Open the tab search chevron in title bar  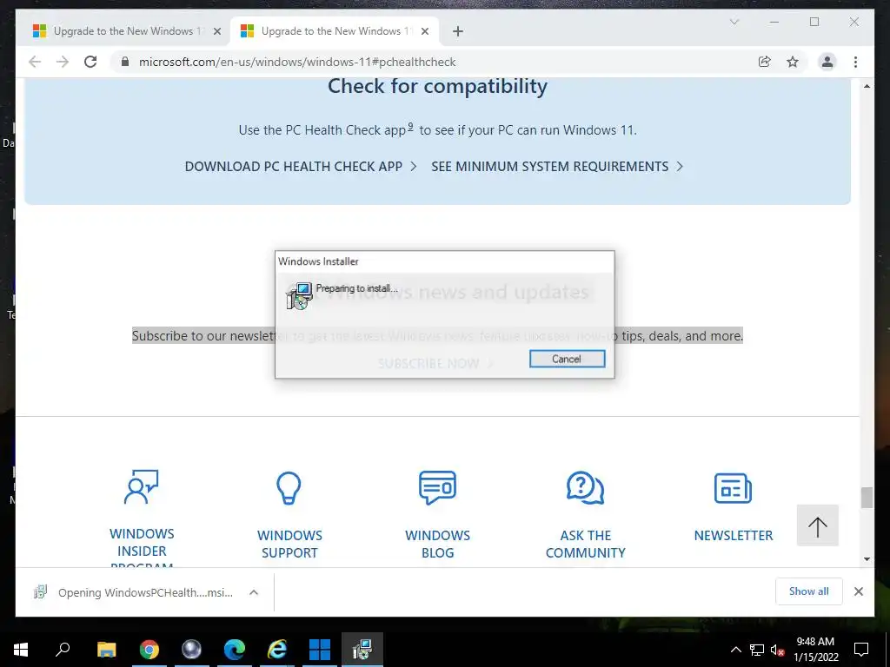pos(734,22)
